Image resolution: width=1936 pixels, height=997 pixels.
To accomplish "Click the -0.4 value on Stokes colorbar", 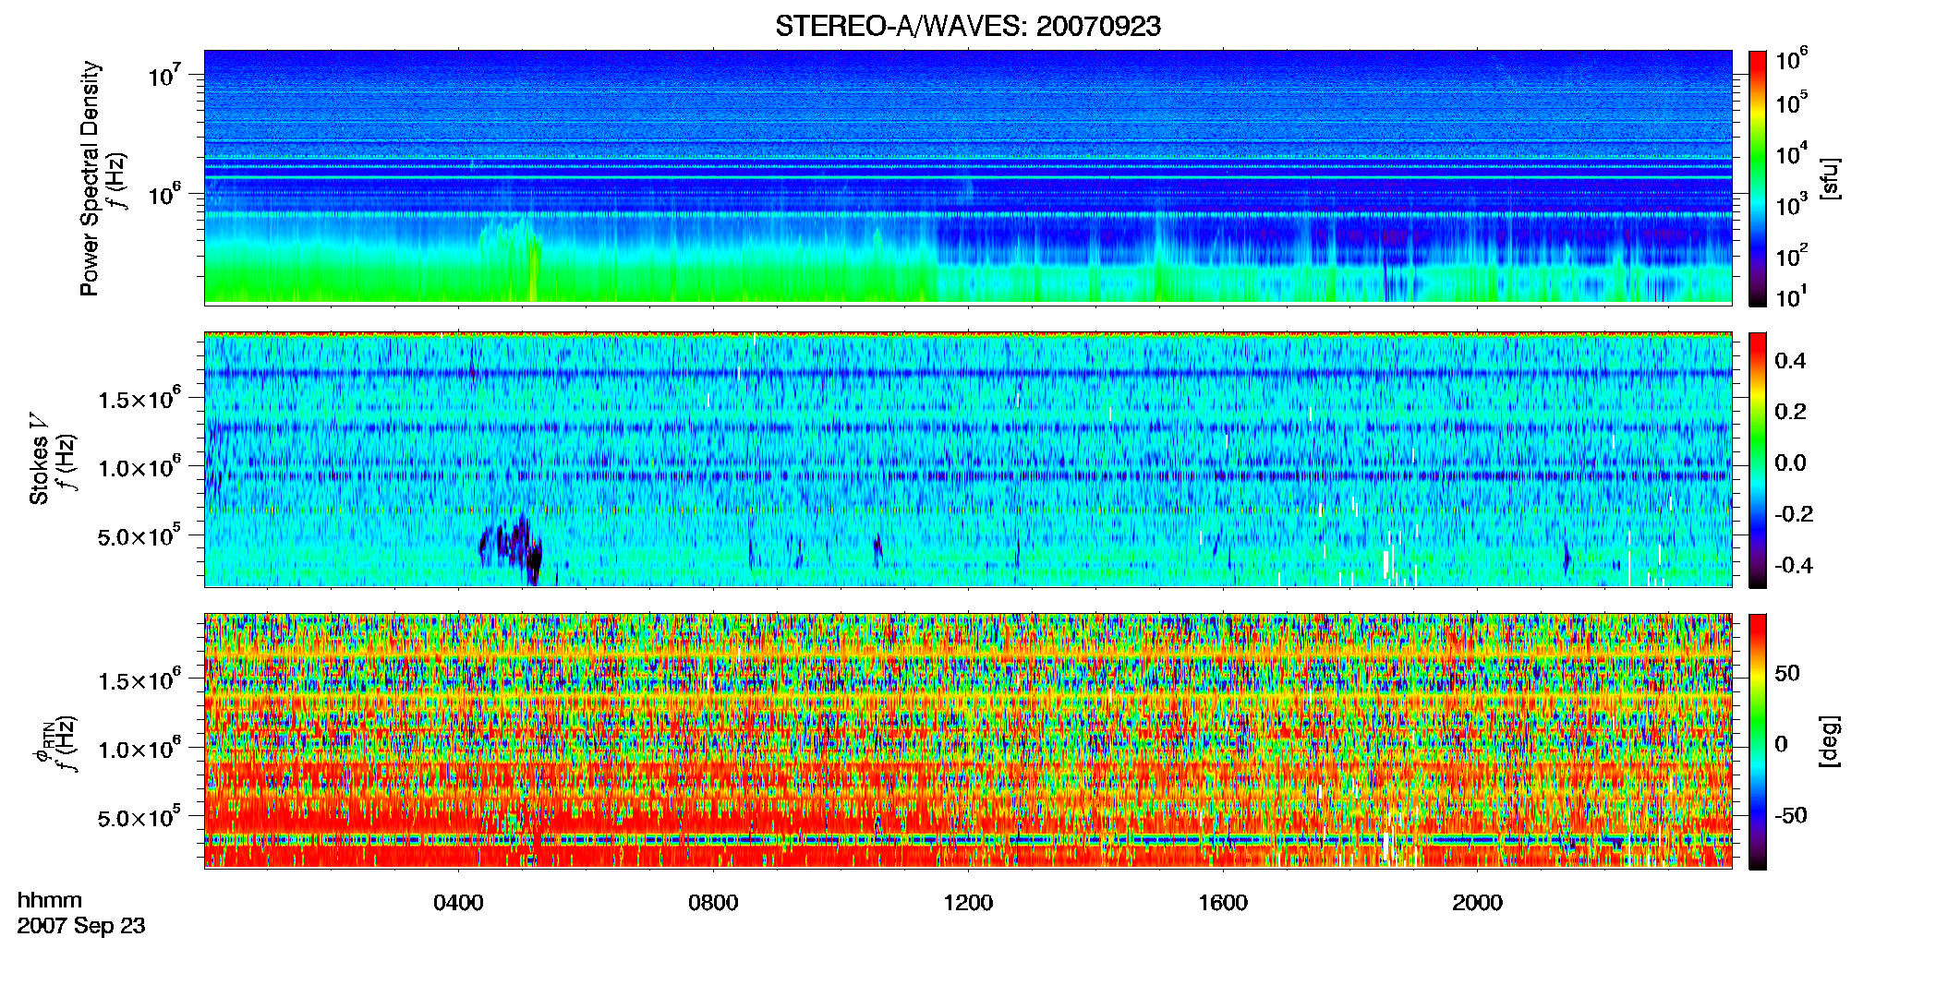I will 1794,565.
